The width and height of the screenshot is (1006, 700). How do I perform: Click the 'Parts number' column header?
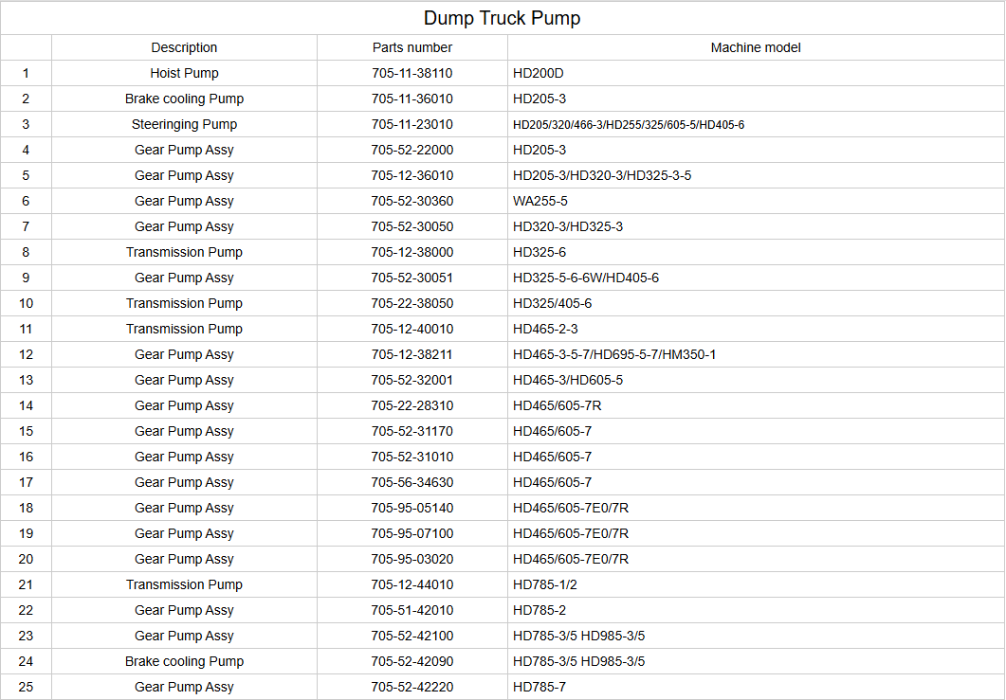click(412, 47)
